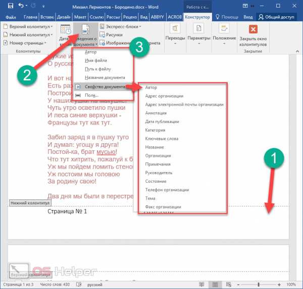Open the Файл tab

click(x=11, y=17)
